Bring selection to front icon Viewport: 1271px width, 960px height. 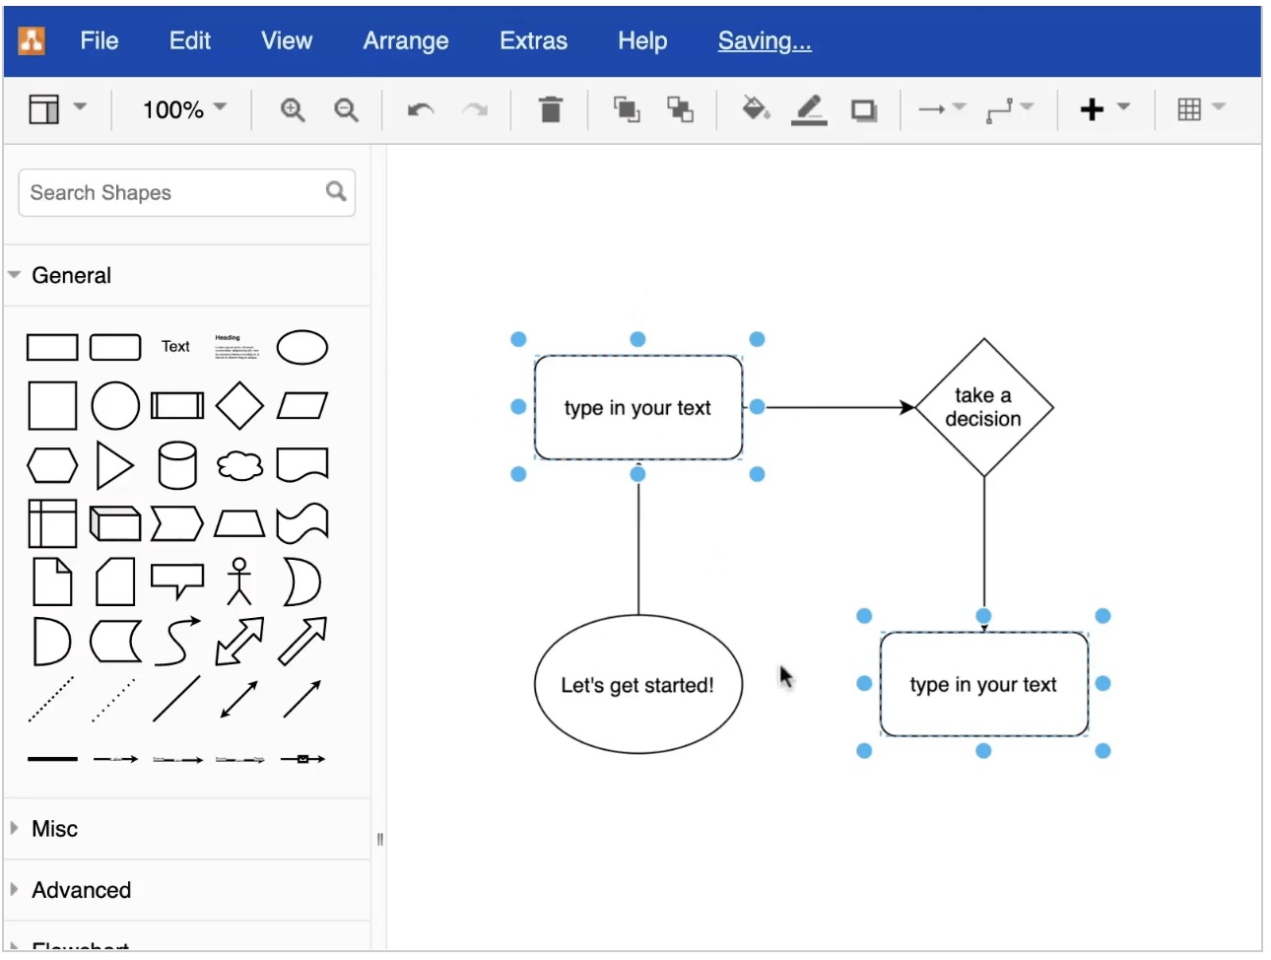point(627,109)
